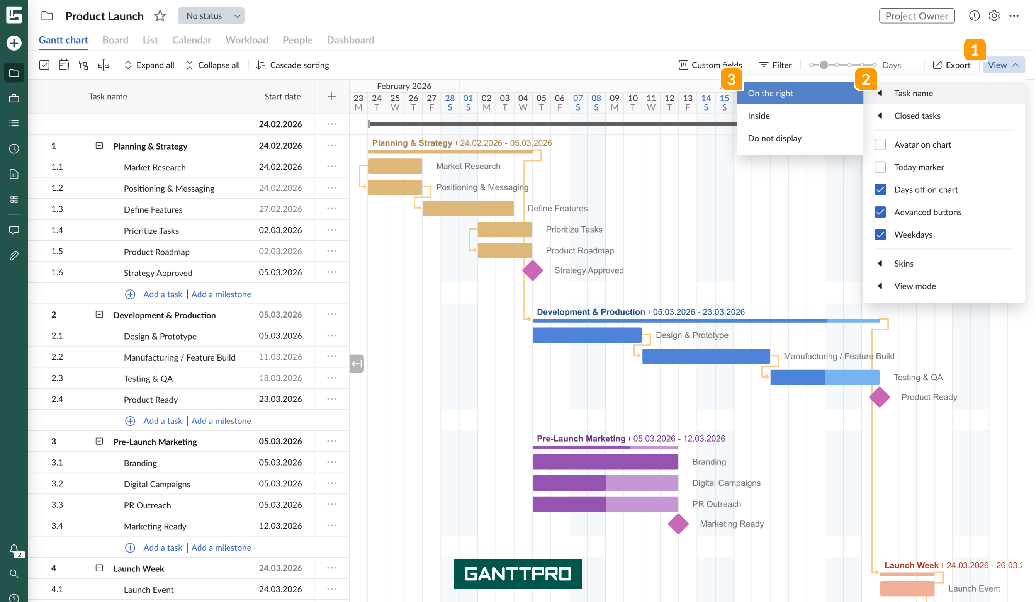The height and width of the screenshot is (602, 1036).
Task: Expand the Skins submenu in View panel
Action: (904, 263)
